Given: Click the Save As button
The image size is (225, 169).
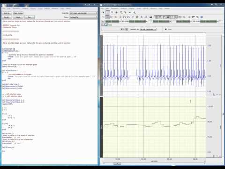Looking at the screenshot, I should pos(7,13).
